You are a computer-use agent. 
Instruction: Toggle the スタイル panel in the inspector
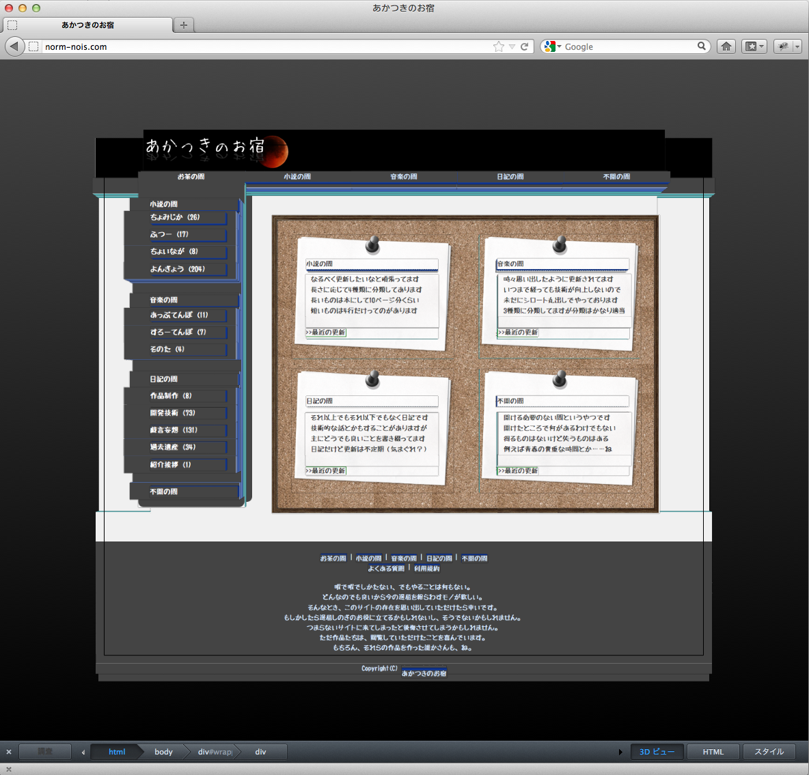pos(769,752)
